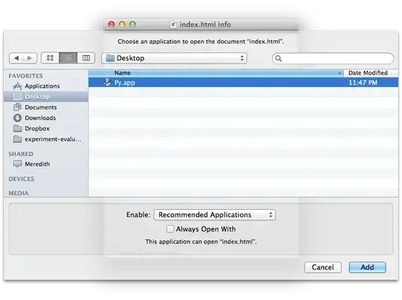Sort by the Name column header

(216, 73)
